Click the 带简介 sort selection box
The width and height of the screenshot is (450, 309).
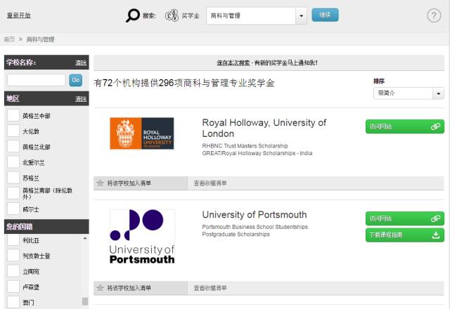tap(409, 93)
